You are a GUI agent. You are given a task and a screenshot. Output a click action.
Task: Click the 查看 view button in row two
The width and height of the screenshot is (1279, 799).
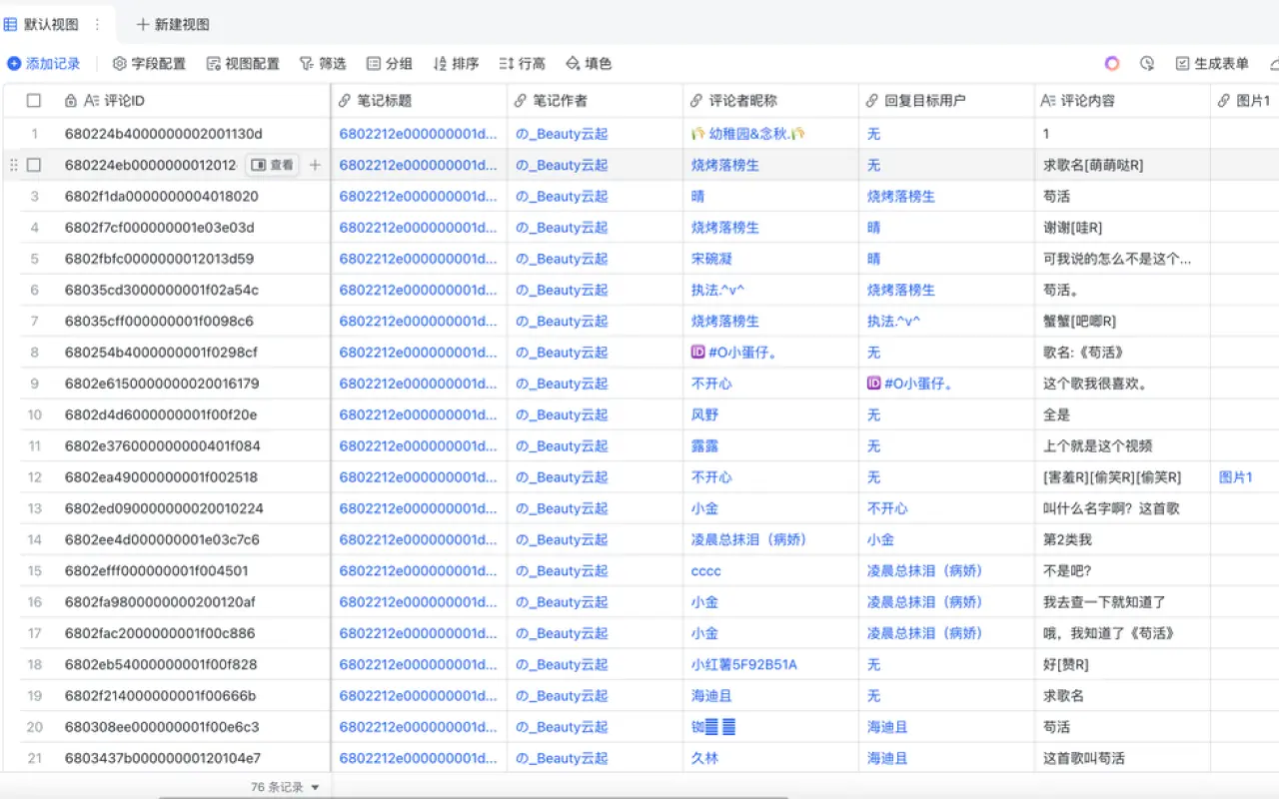[272, 165]
